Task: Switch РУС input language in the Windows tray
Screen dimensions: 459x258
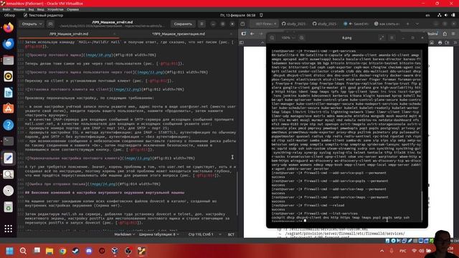Action: (403, 251)
